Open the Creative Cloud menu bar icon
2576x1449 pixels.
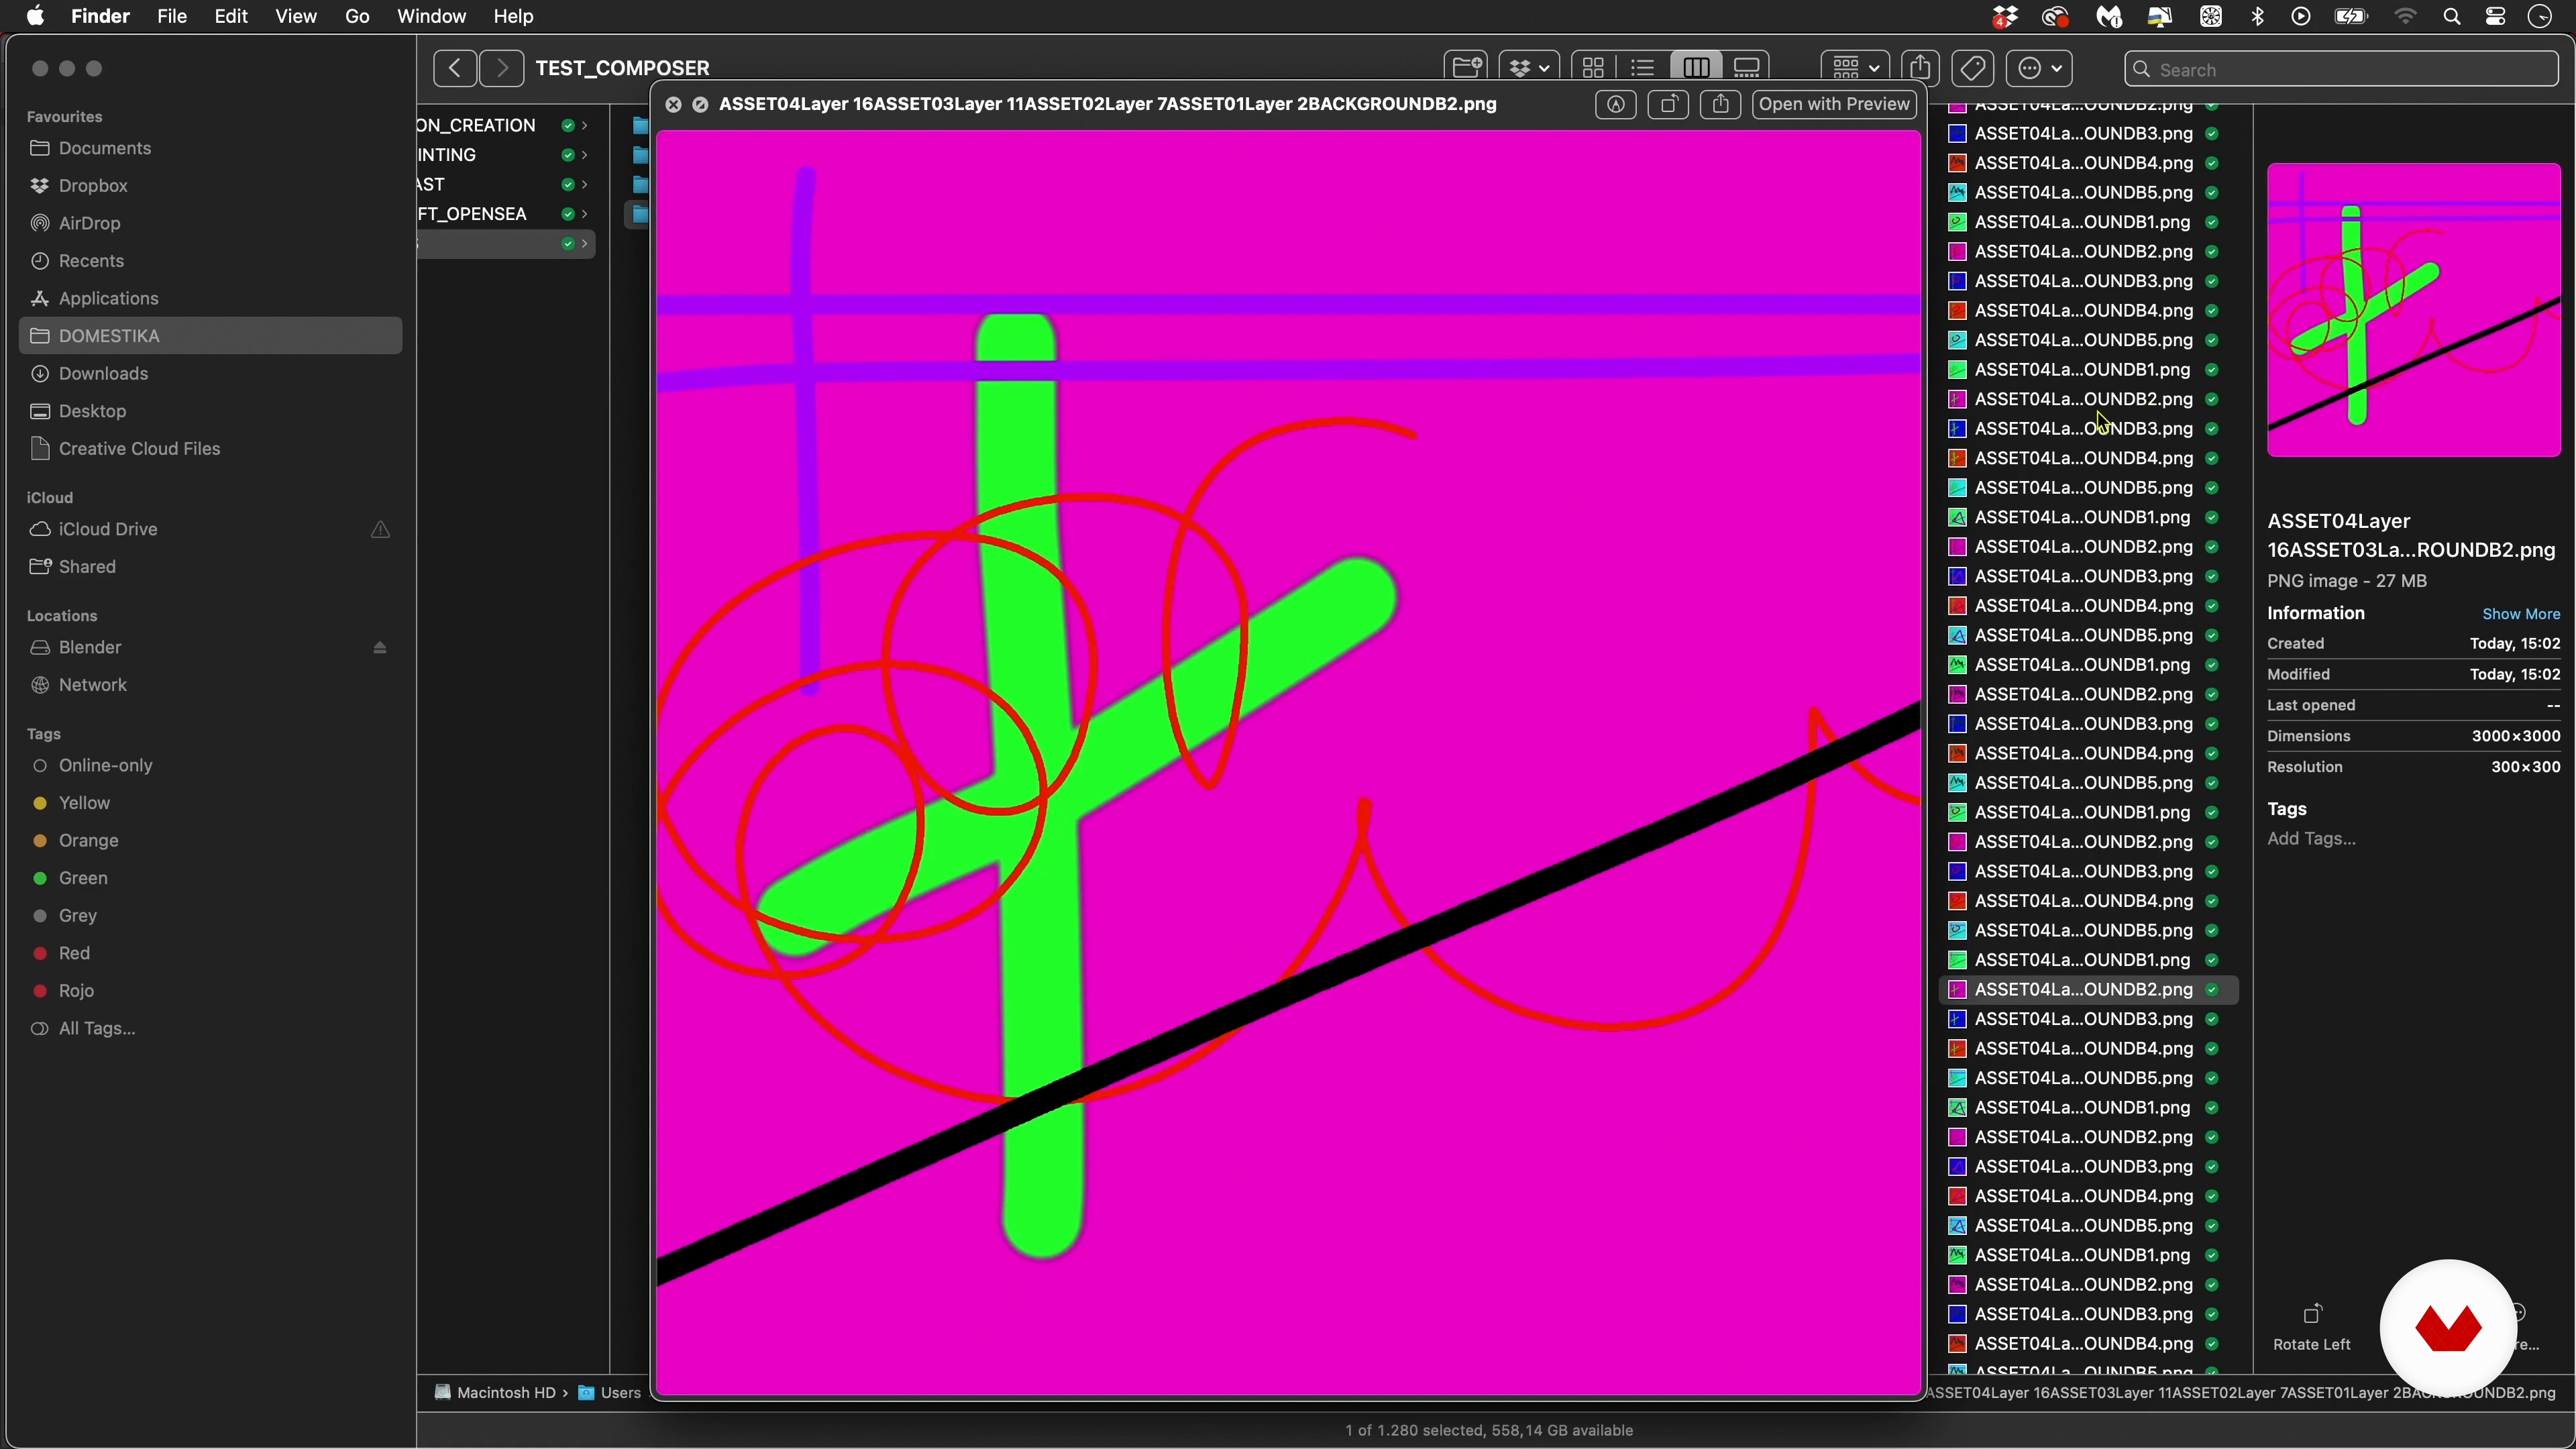(2055, 17)
